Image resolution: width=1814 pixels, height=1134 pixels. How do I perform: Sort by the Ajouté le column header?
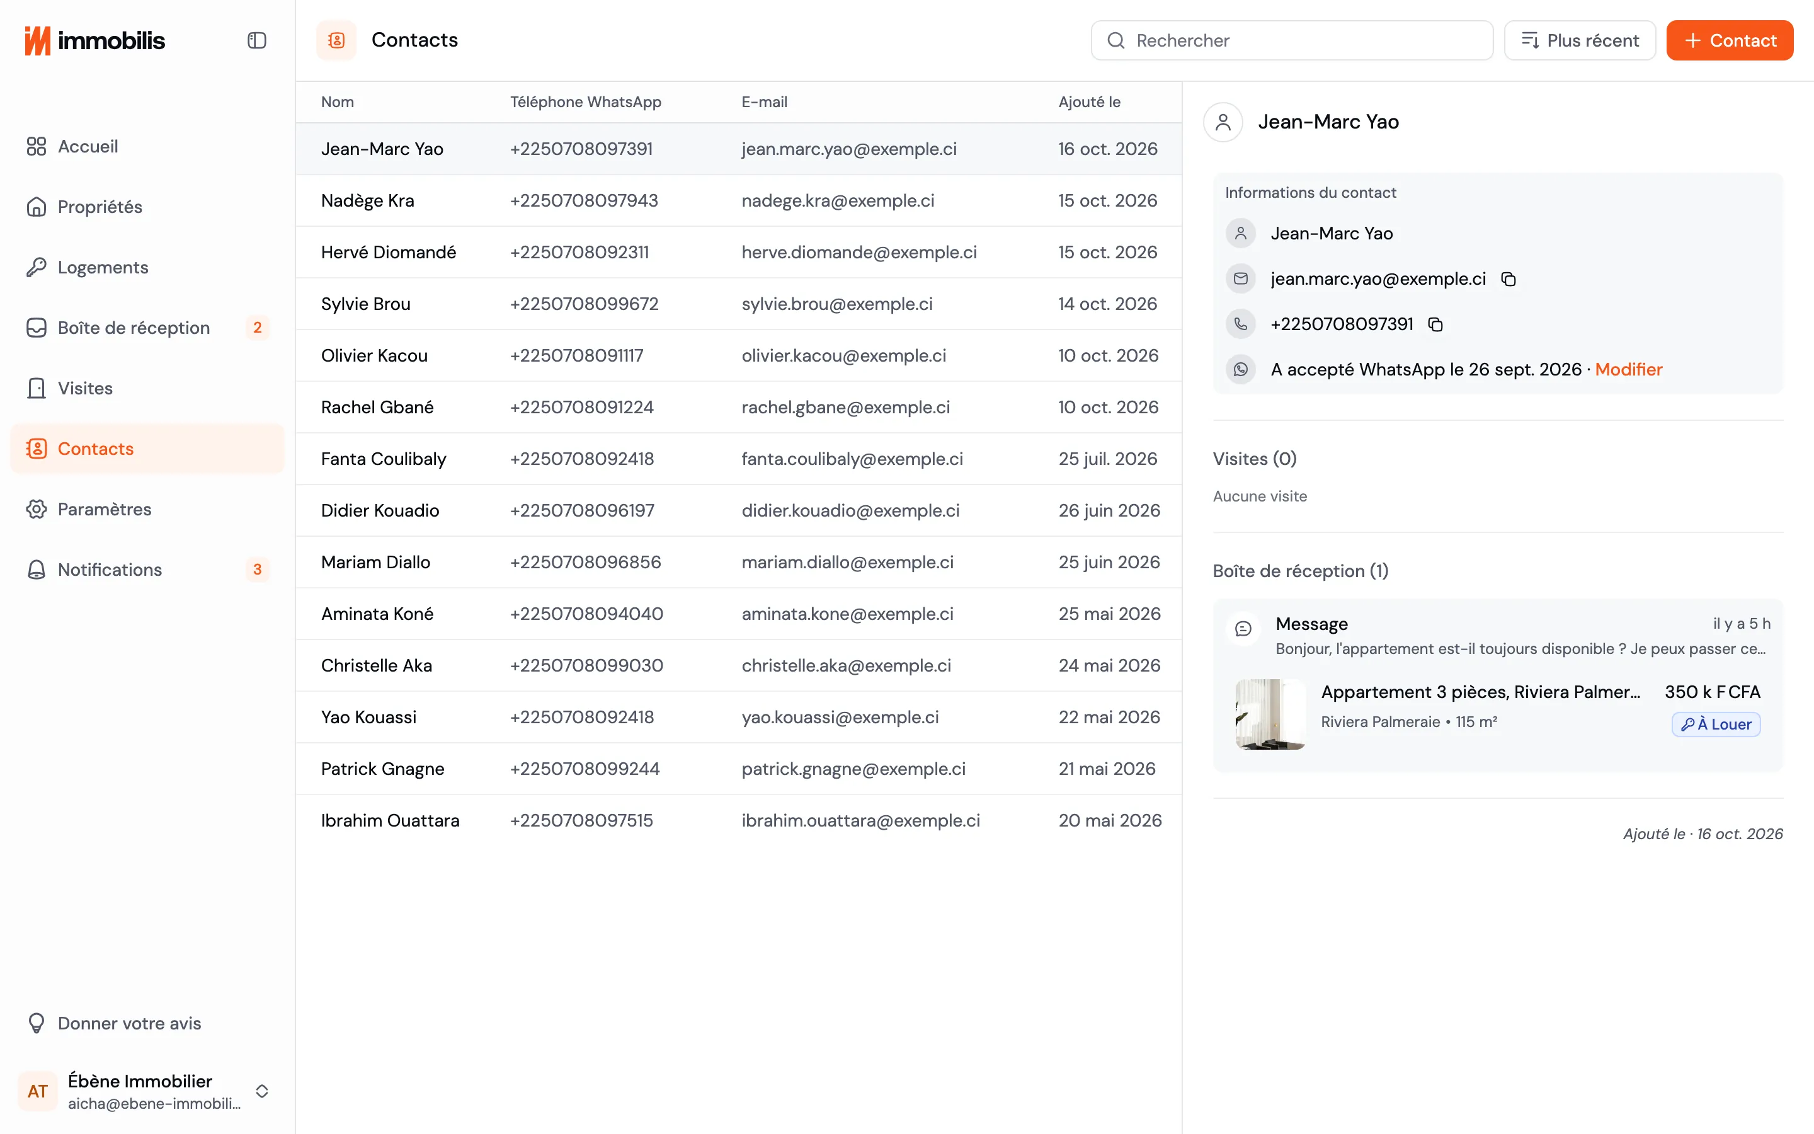pyautogui.click(x=1089, y=102)
